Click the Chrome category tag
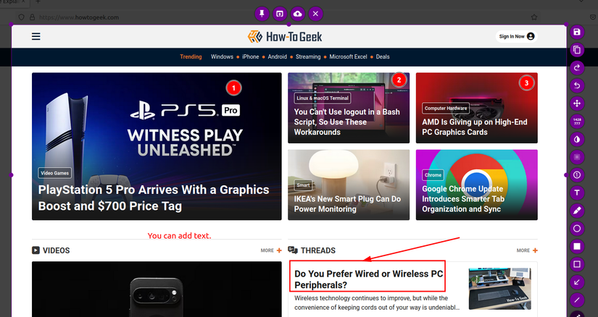Viewport: 598px width, 317px height. [x=433, y=175]
